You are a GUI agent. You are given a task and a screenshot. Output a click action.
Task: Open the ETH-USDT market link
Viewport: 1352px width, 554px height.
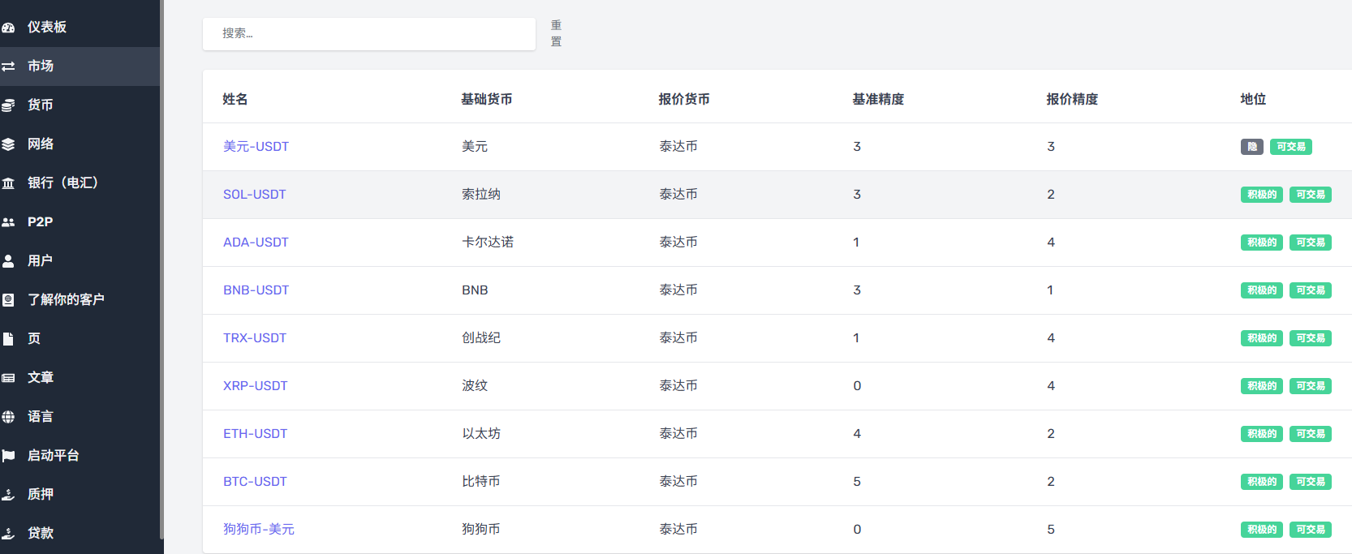[256, 434]
